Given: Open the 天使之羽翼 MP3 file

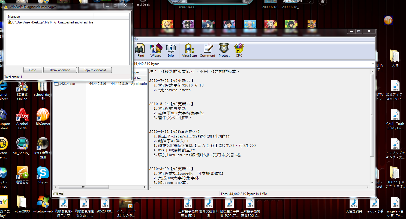Looking at the screenshot, I should click(x=354, y=206).
